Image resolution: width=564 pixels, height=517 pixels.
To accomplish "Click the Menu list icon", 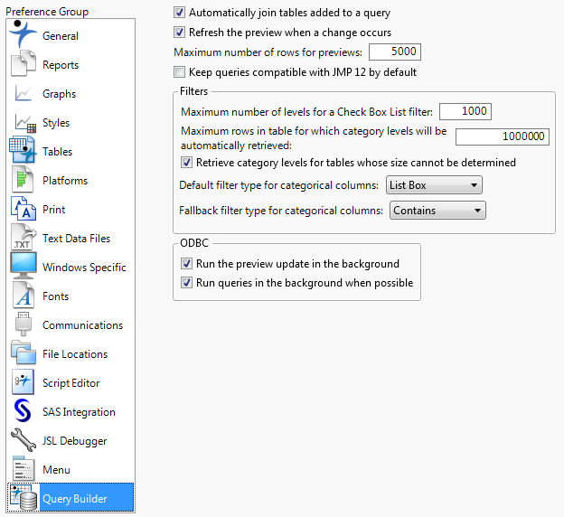I will pos(23,469).
